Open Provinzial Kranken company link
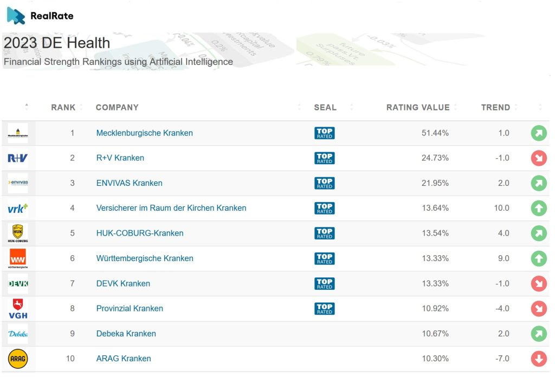The image size is (555, 377). click(130, 308)
